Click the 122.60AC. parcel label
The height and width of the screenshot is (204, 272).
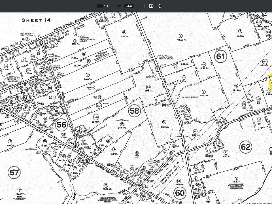(x=20, y=194)
